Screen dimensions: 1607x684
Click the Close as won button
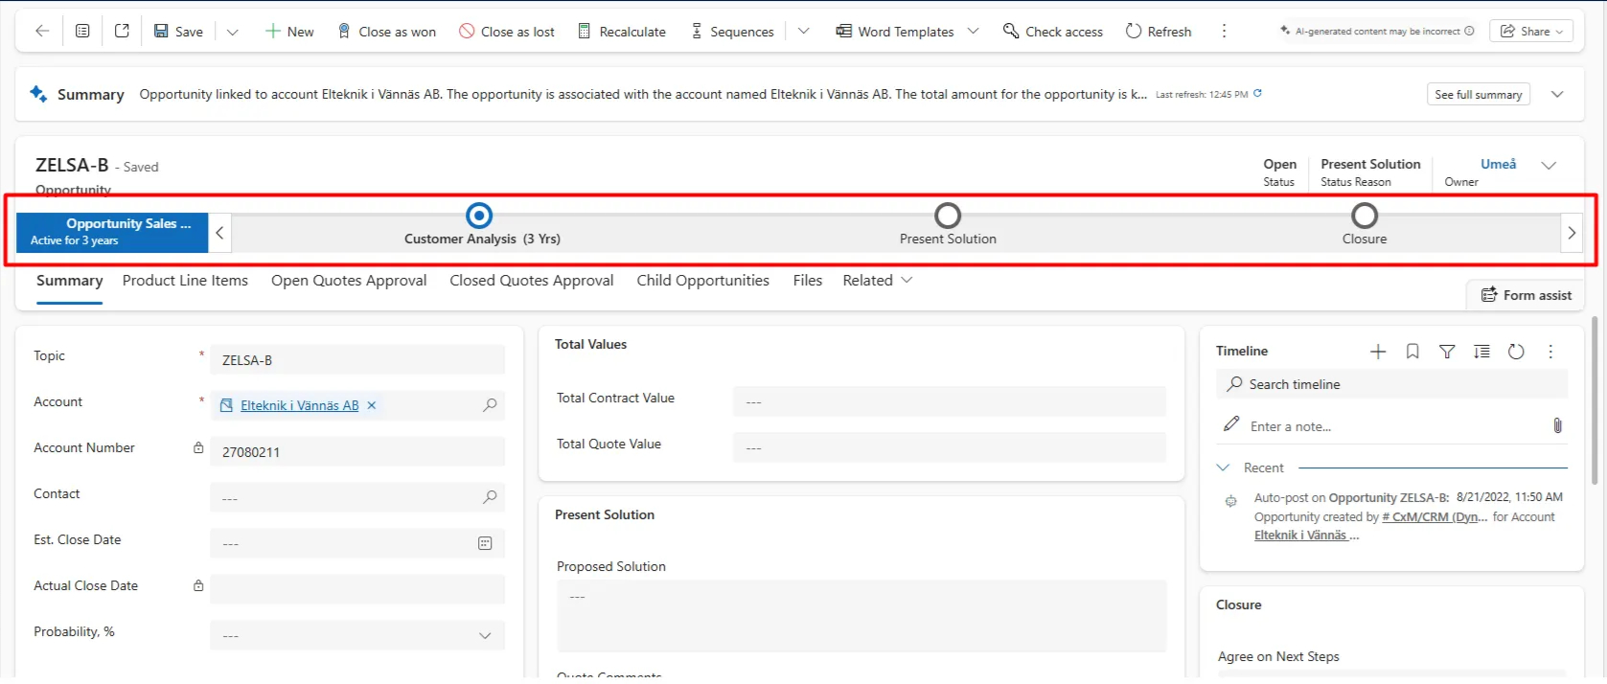(x=387, y=32)
